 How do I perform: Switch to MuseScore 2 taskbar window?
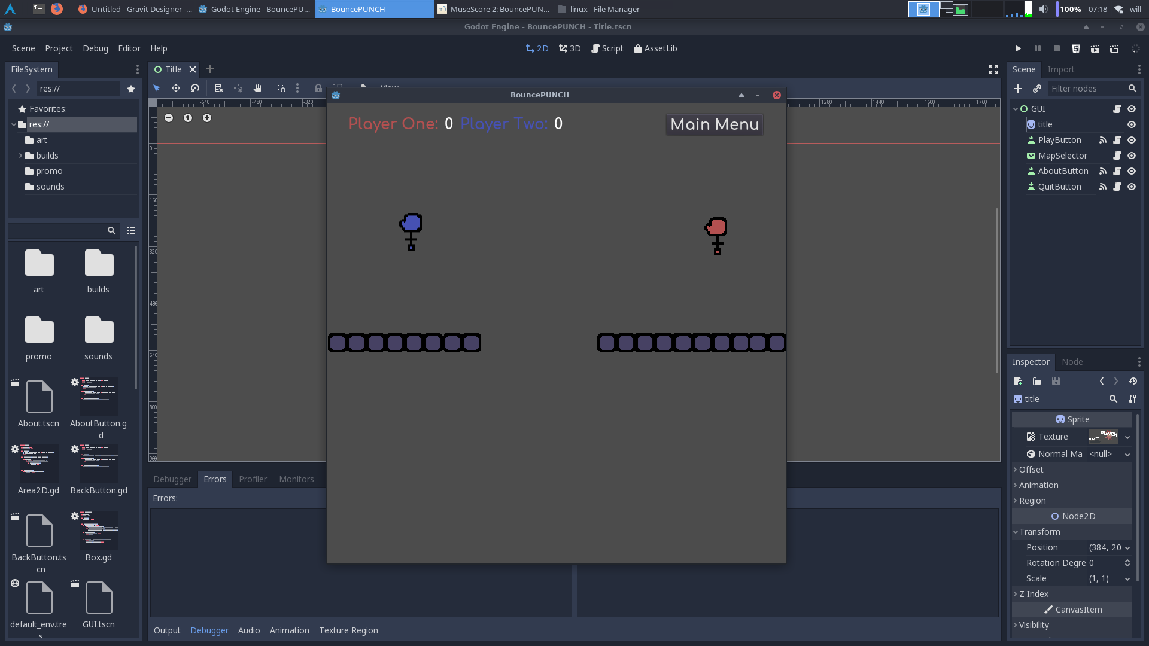point(493,9)
